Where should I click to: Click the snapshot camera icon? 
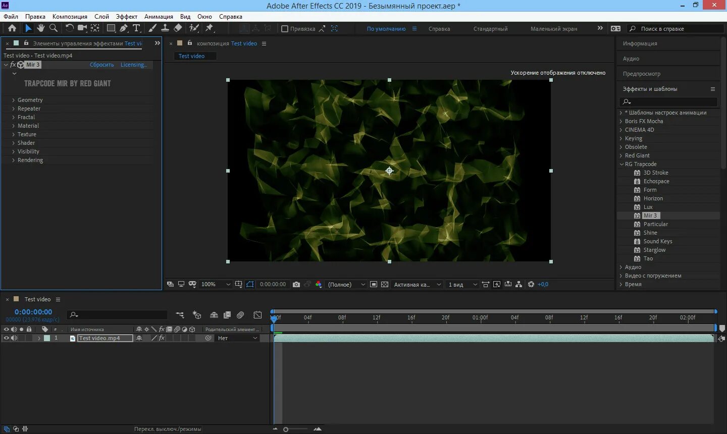click(296, 285)
